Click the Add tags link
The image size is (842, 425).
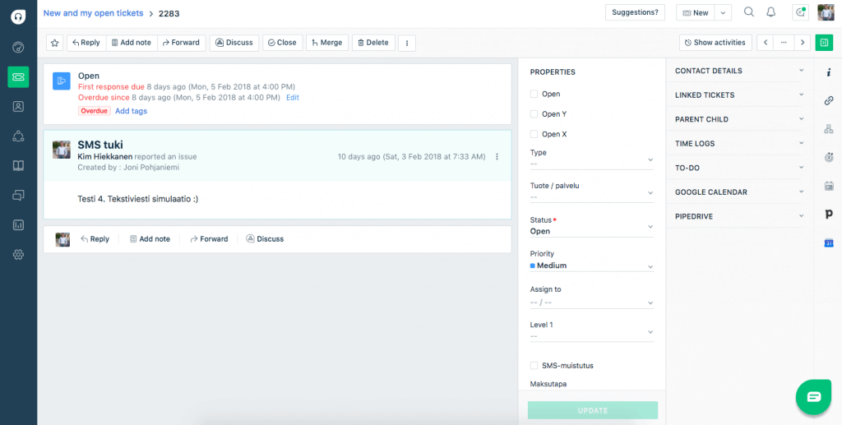[131, 111]
